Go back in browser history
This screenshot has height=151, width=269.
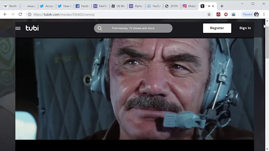pos(5,15)
